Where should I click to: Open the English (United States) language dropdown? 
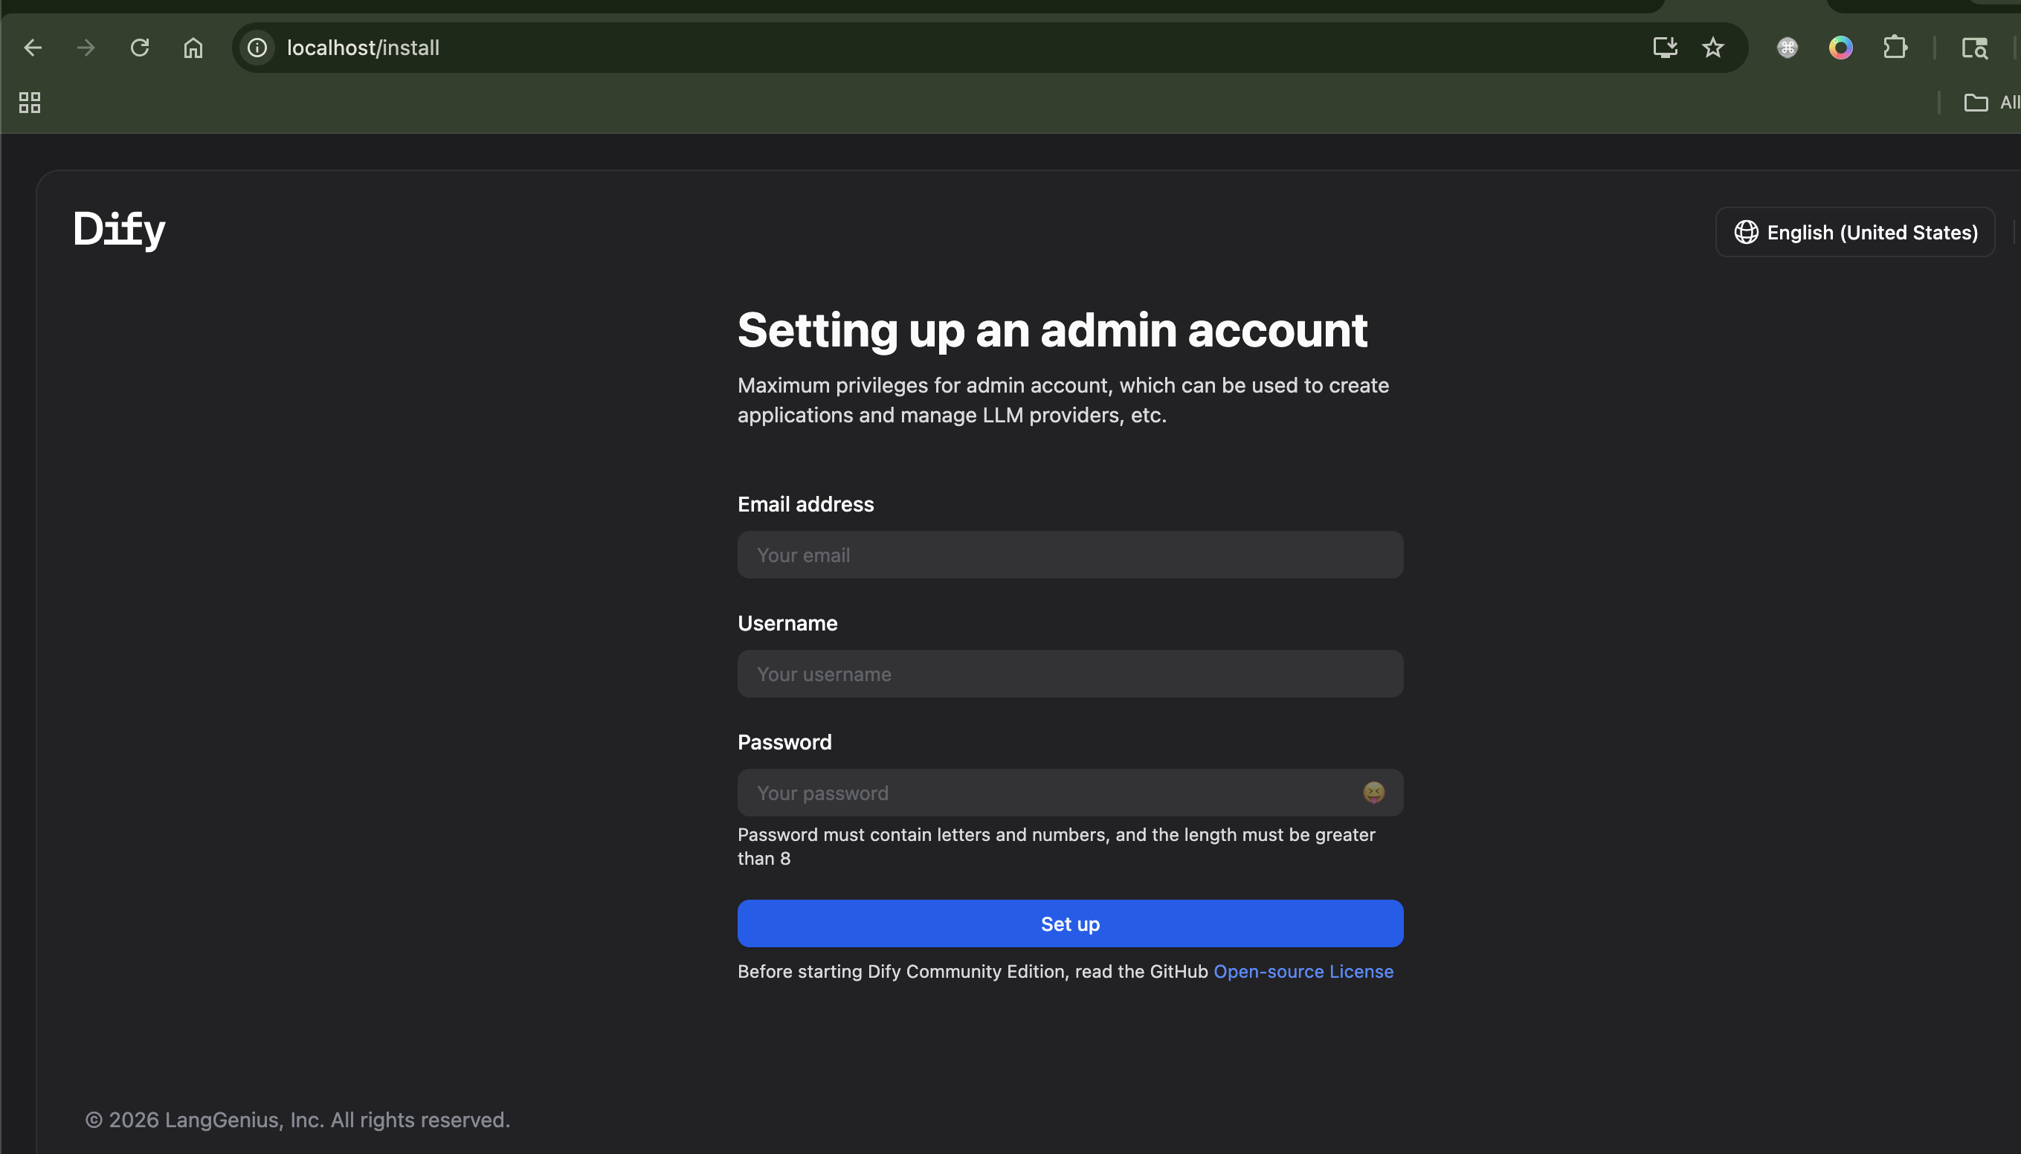[x=1854, y=232]
